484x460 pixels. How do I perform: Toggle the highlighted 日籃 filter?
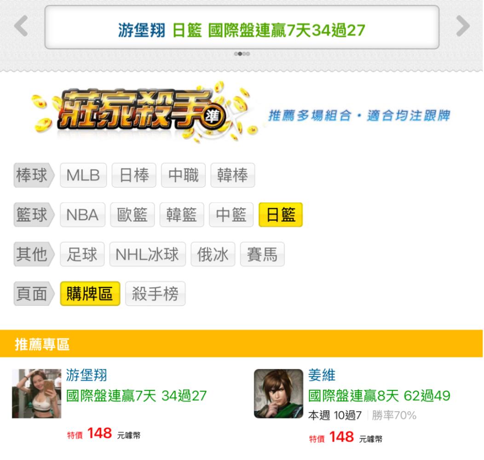(281, 214)
